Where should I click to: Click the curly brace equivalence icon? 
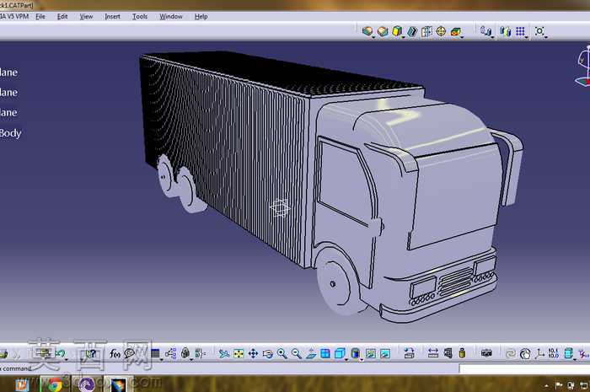click(x=200, y=353)
